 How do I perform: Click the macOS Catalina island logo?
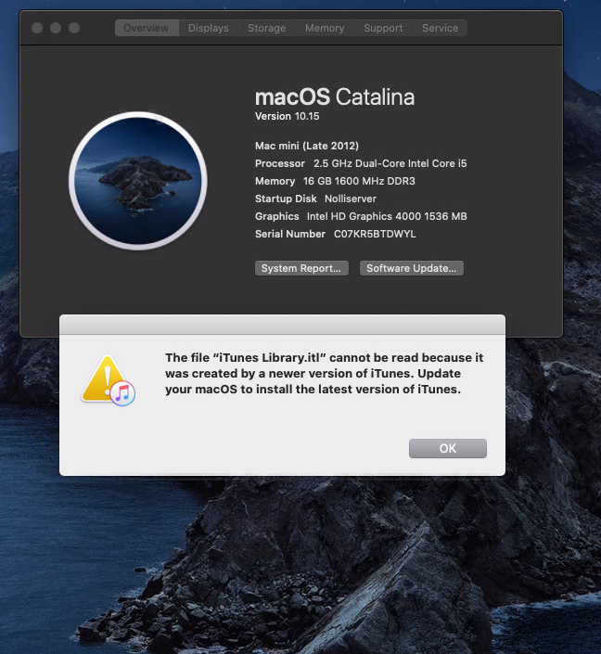(x=138, y=181)
